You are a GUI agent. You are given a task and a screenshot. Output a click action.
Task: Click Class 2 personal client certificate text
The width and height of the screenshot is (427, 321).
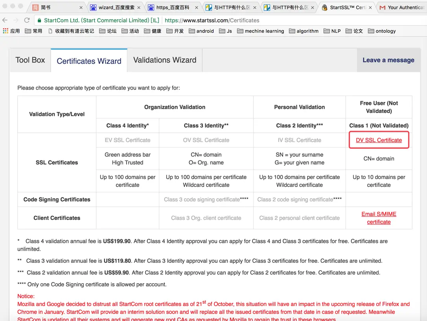tap(299, 218)
